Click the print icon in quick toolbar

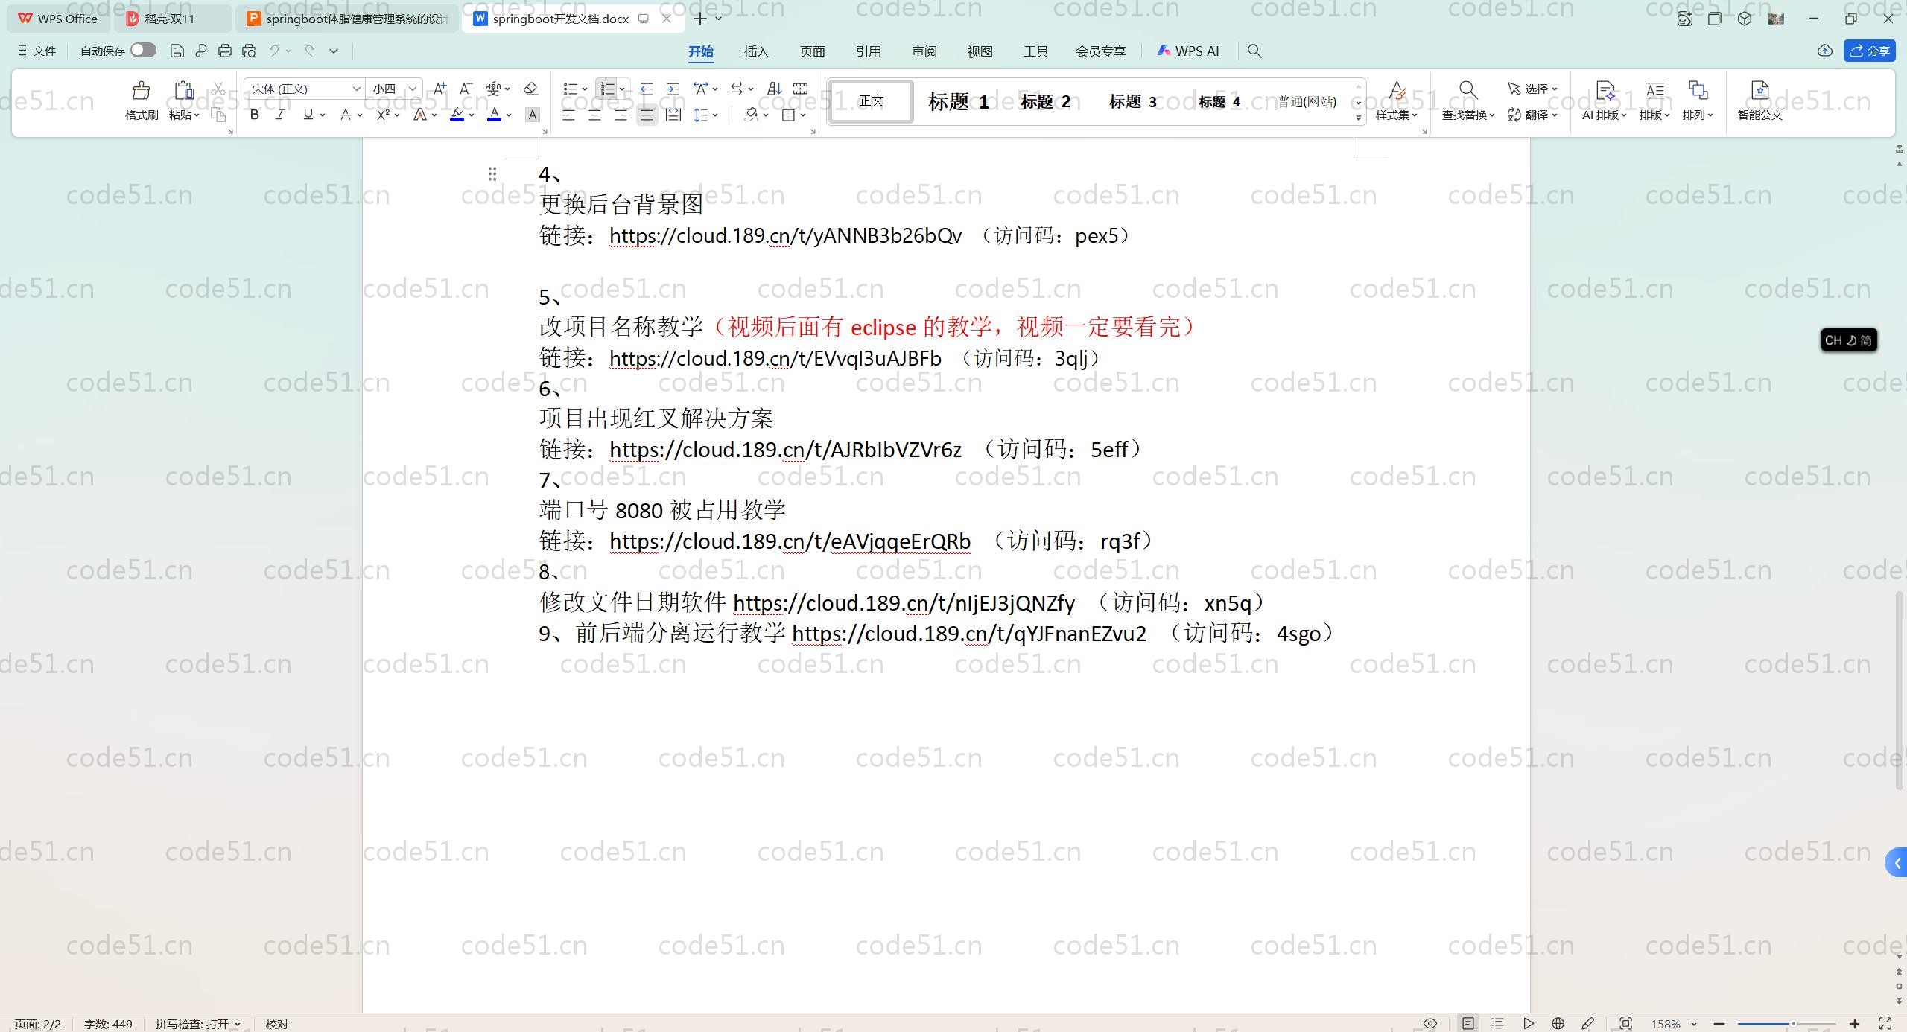[224, 51]
